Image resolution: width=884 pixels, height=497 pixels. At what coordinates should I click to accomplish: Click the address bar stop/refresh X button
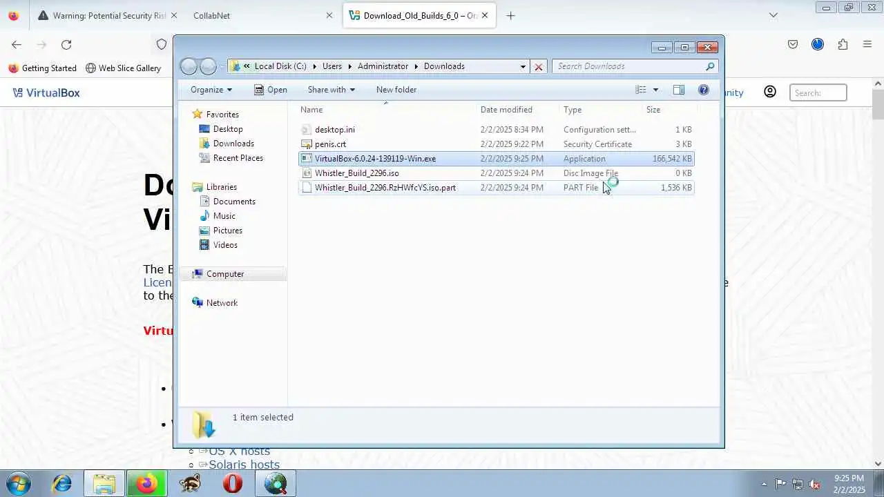[539, 66]
